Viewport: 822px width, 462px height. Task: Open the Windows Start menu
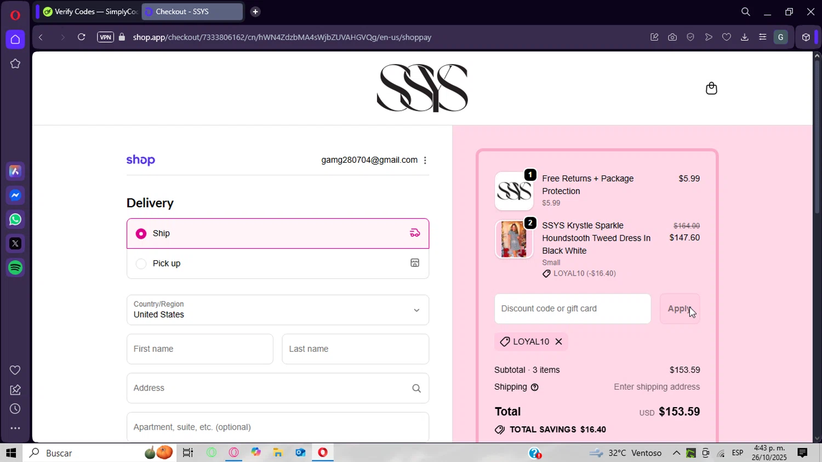11,453
